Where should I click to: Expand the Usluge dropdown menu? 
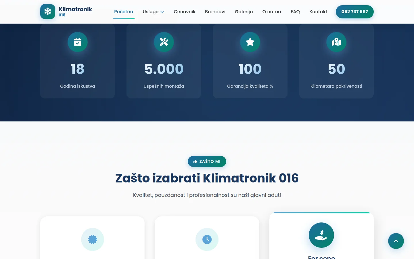153,12
